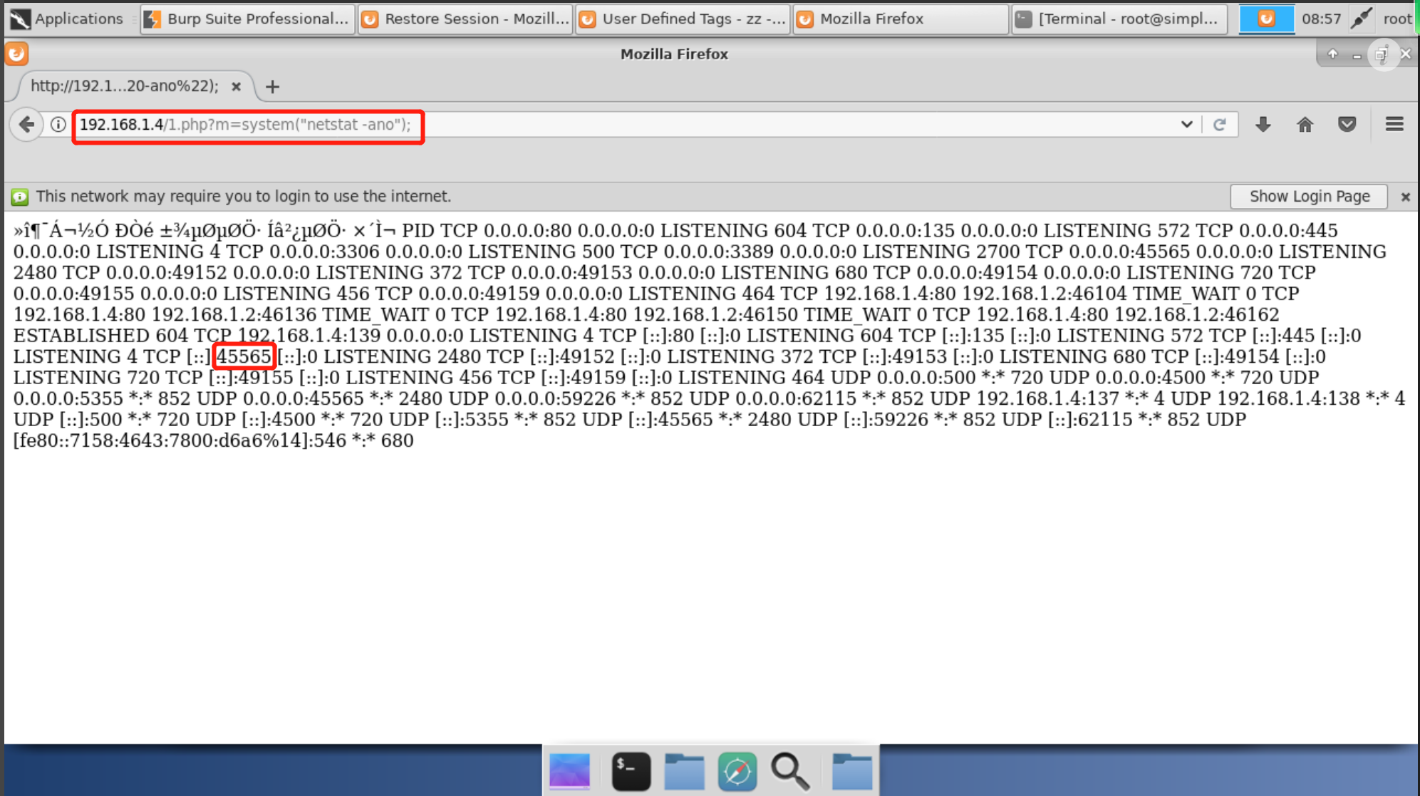
Task: Click the Pocket save icon
Action: [x=1347, y=125]
